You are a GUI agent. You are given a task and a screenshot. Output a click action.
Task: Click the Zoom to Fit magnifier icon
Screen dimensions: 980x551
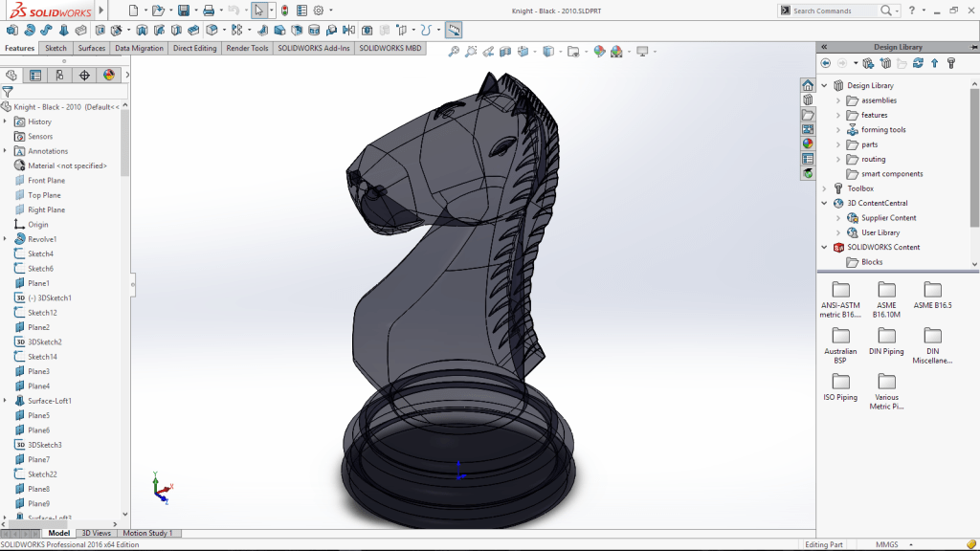[x=454, y=52]
